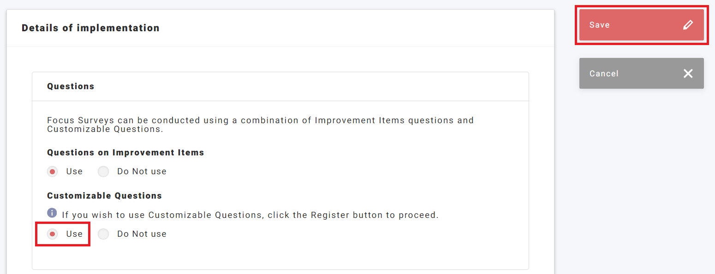Screen dimensions: 715x274
Task: Click the blue info icon beside Register hint
Action: coord(52,213)
